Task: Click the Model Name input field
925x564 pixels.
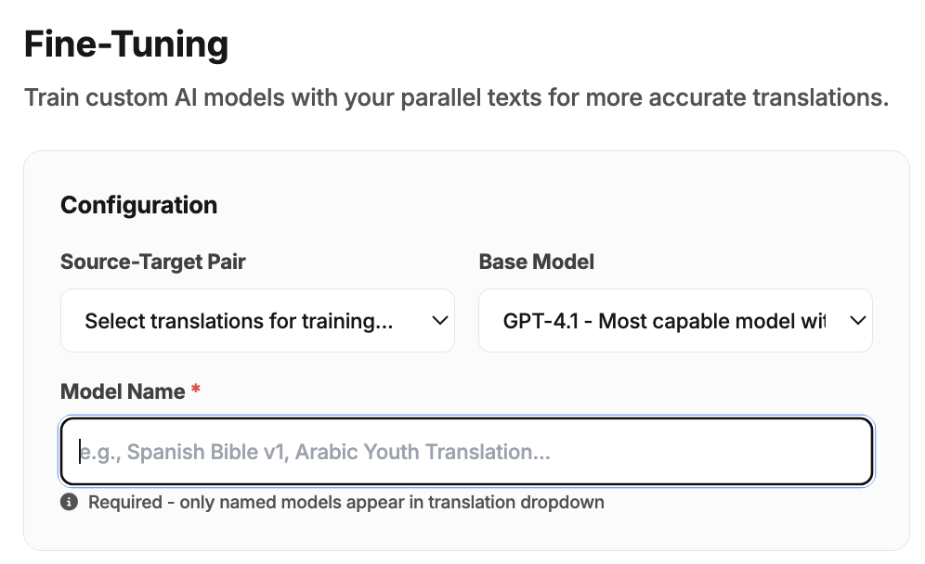Action: (466, 452)
